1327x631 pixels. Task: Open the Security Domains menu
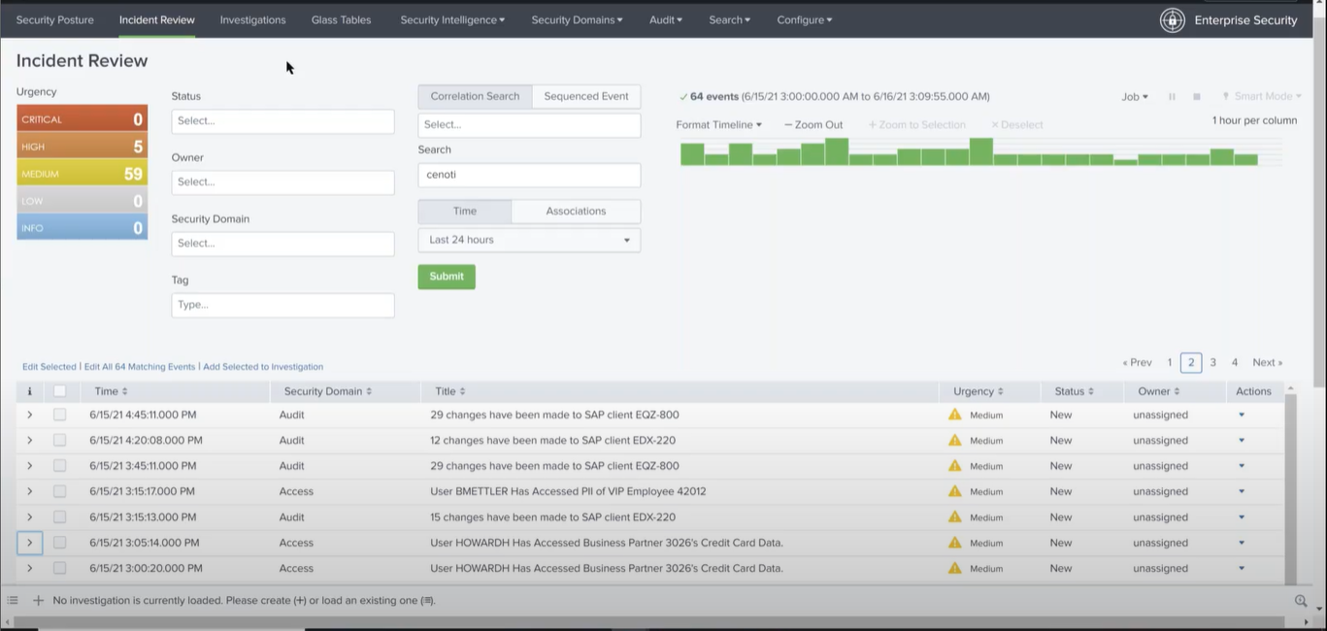(x=578, y=19)
